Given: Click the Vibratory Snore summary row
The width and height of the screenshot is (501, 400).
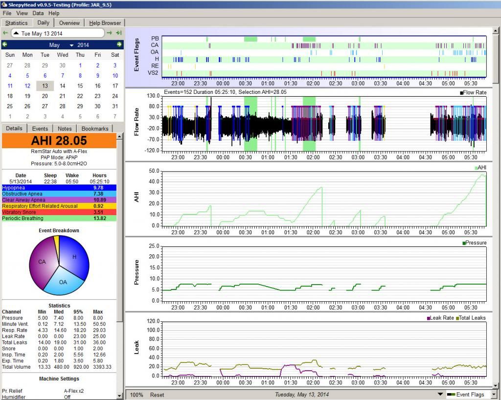Looking at the screenshot, I should point(59,212).
